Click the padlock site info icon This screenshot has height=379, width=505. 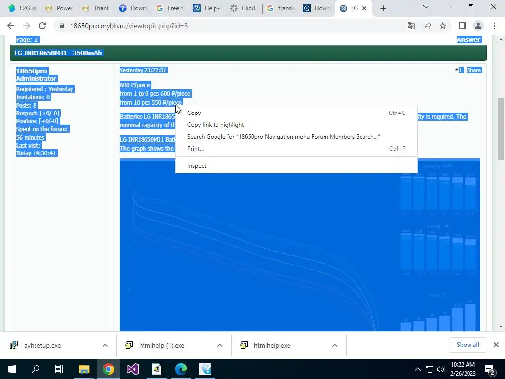[63, 26]
